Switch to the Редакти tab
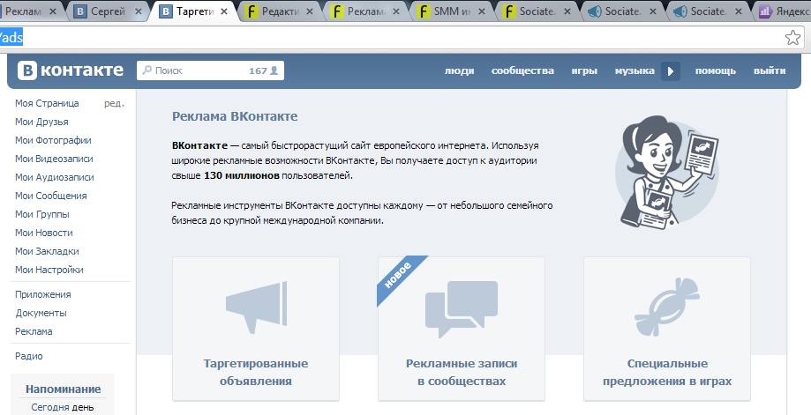 click(281, 11)
